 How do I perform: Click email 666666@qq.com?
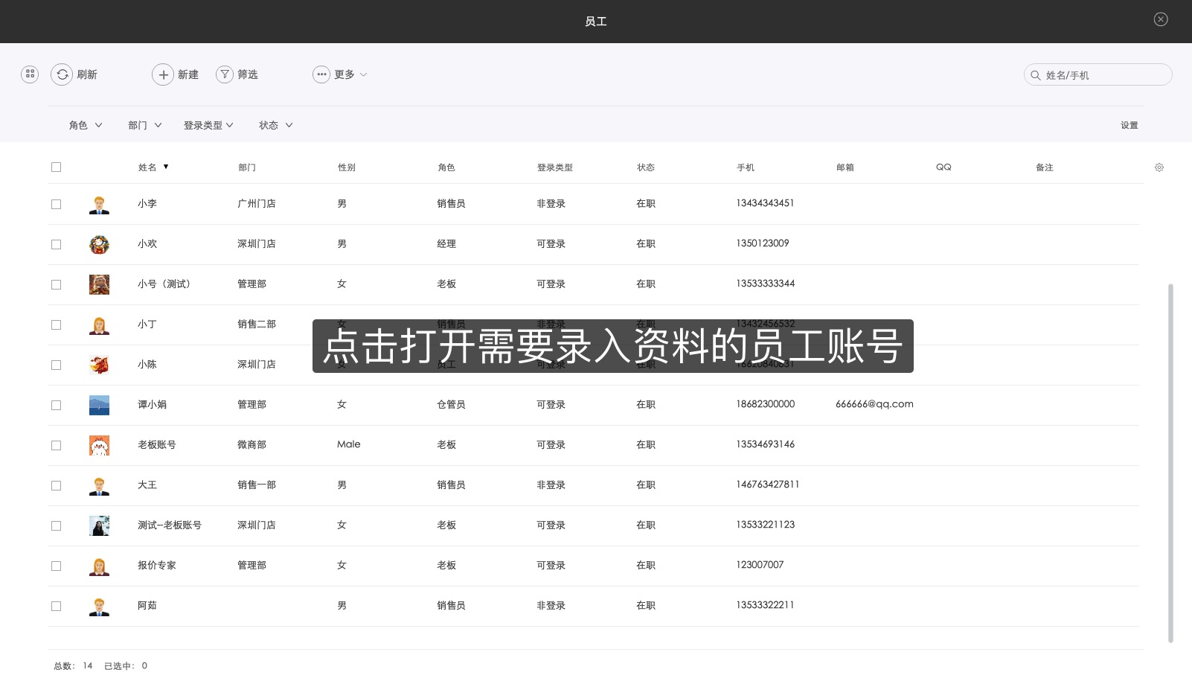click(x=874, y=404)
